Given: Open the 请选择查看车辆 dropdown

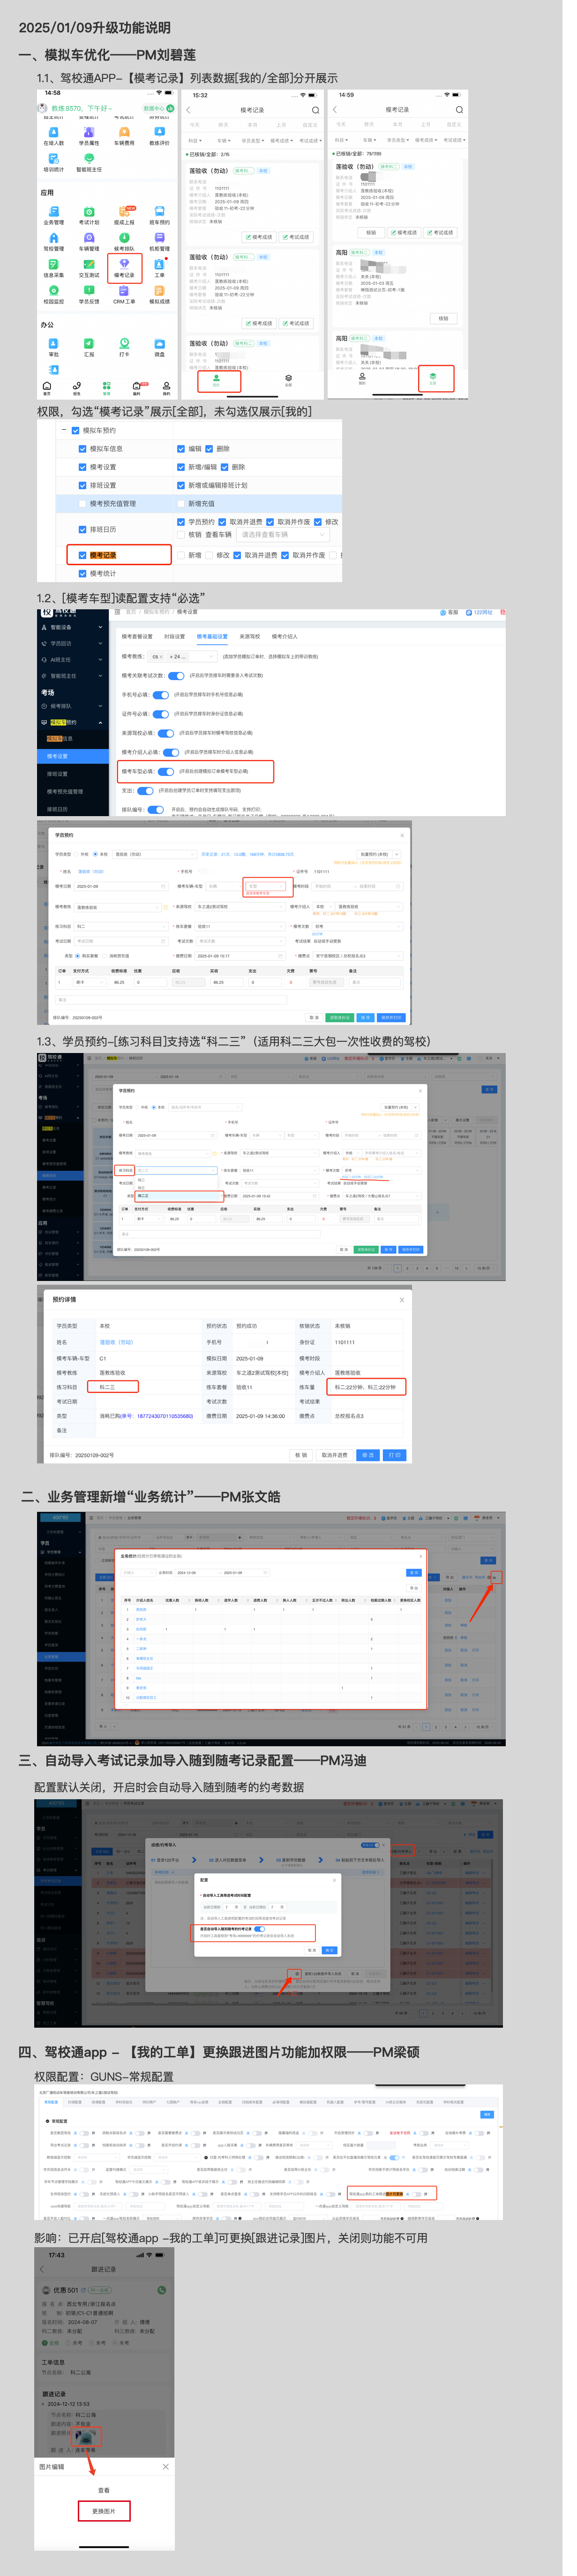Looking at the screenshot, I should [282, 535].
